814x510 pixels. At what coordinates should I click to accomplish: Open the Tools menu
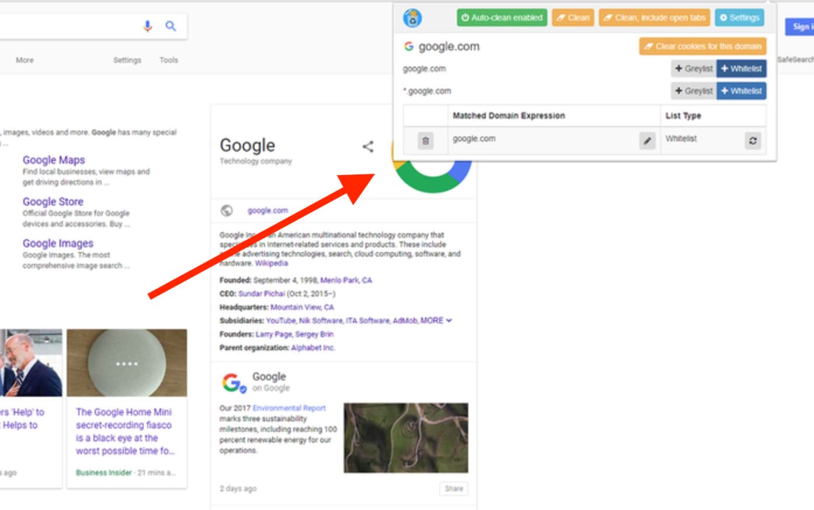(x=169, y=60)
